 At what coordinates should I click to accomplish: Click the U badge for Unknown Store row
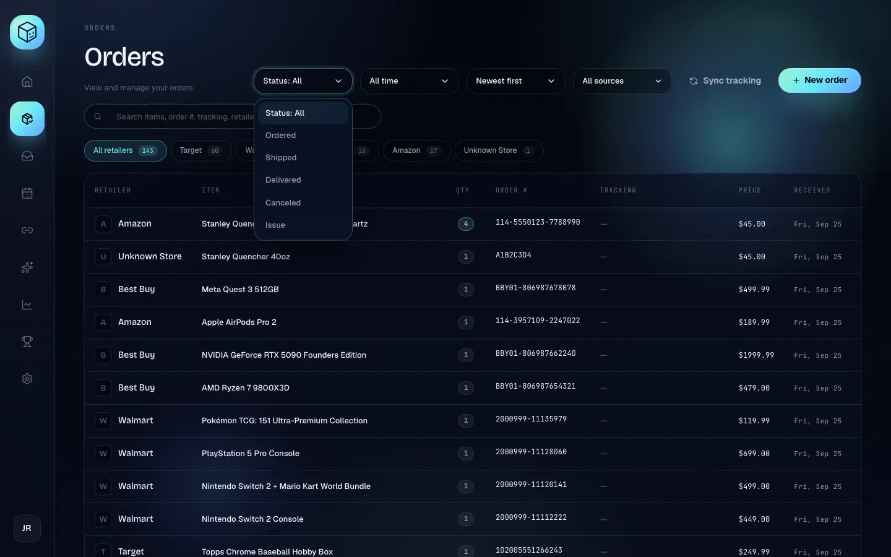click(103, 257)
